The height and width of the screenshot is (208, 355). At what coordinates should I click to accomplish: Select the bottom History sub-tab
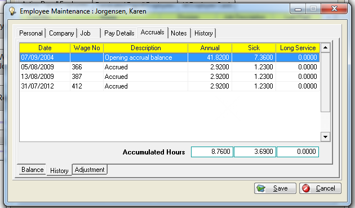pos(59,170)
